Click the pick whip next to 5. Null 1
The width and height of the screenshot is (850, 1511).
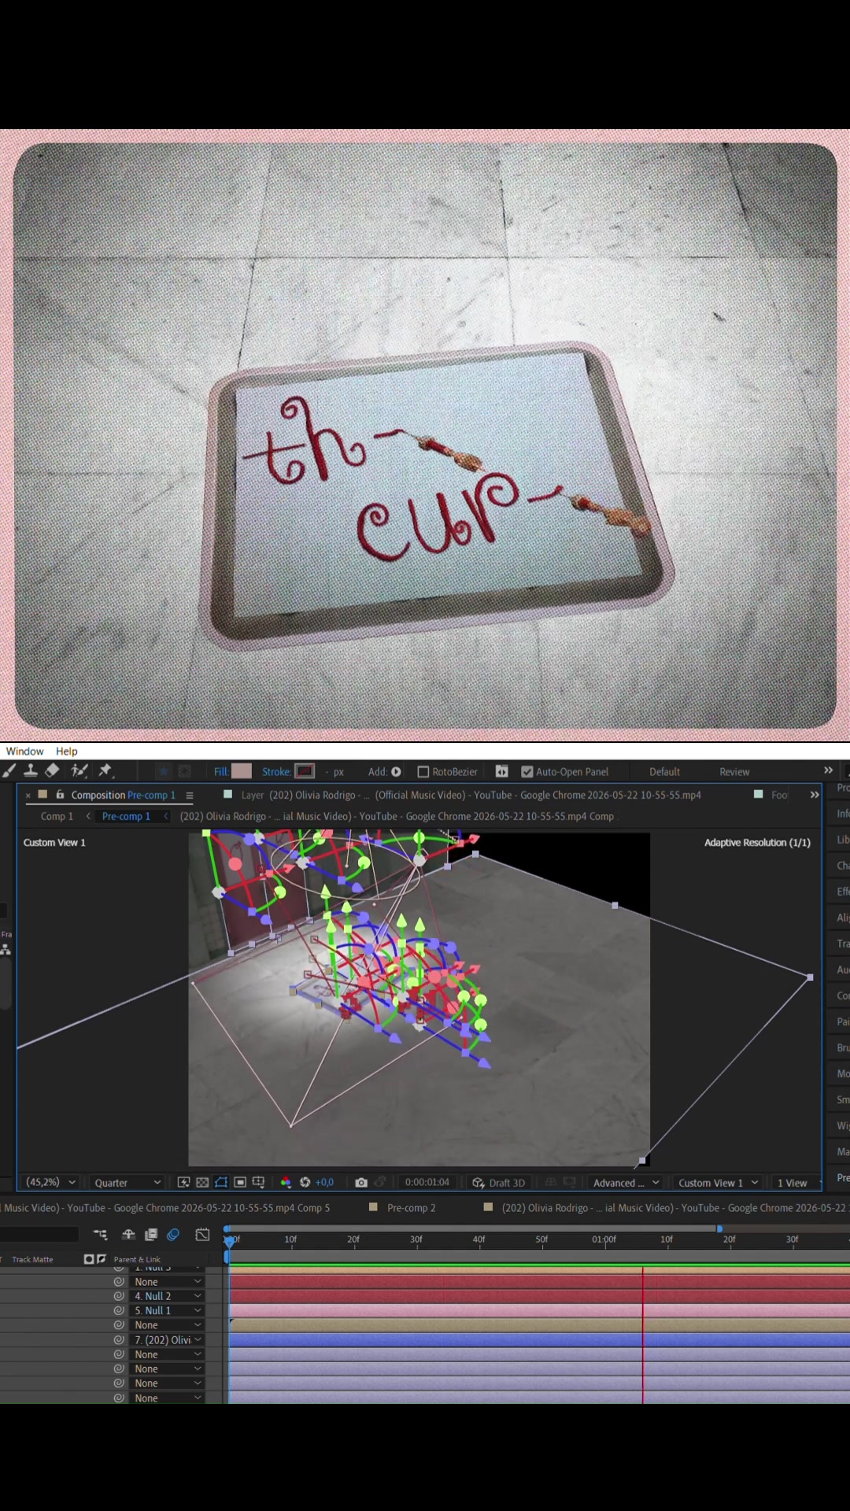pos(119,1310)
